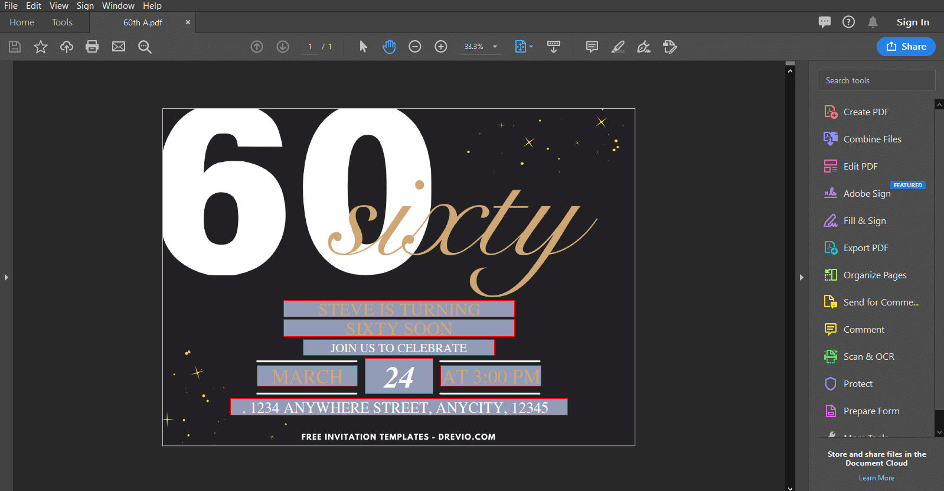The image size is (944, 491).
Task: Select the highlight text pen tool
Action: [x=618, y=47]
